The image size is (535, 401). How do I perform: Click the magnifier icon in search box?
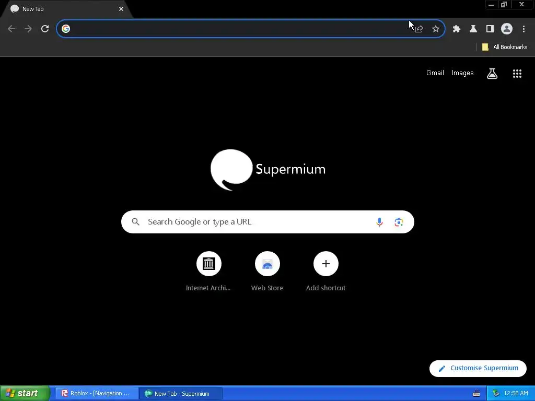[x=135, y=222]
